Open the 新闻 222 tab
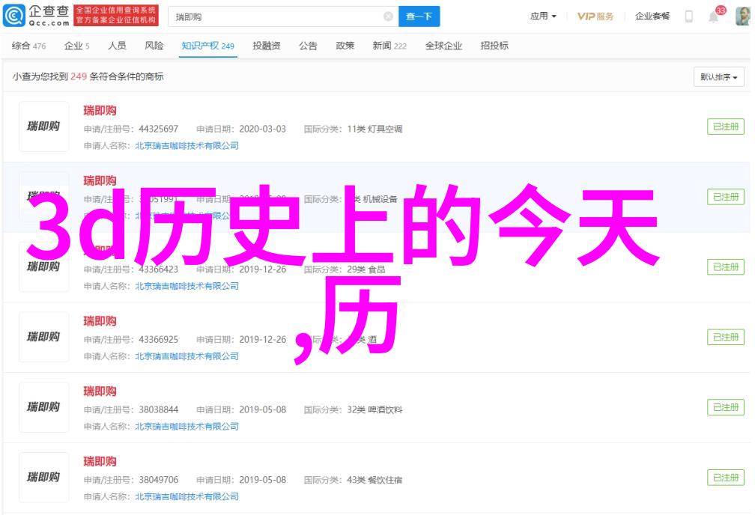This screenshot has height=518, width=755. (x=389, y=46)
